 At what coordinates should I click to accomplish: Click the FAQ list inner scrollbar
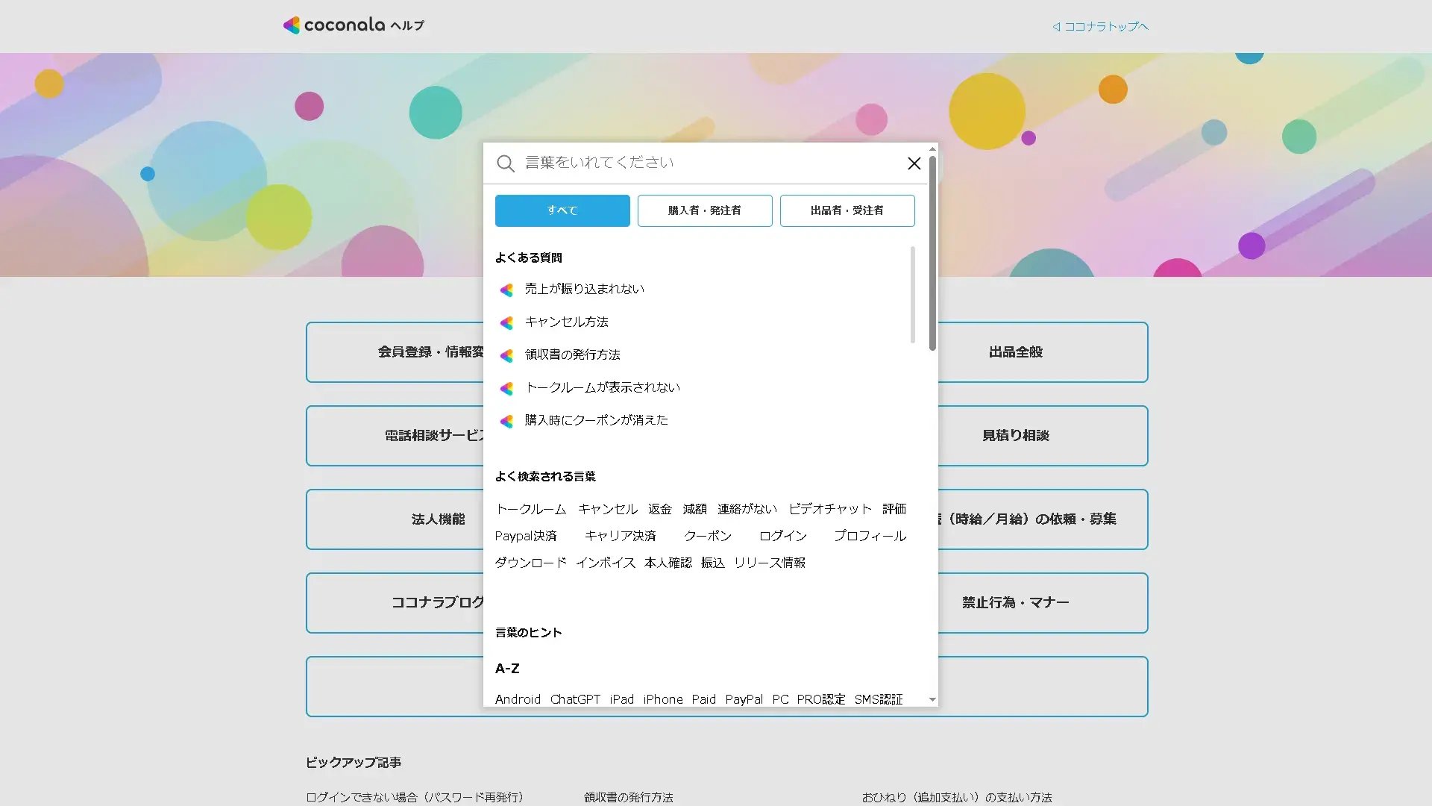pyautogui.click(x=912, y=295)
